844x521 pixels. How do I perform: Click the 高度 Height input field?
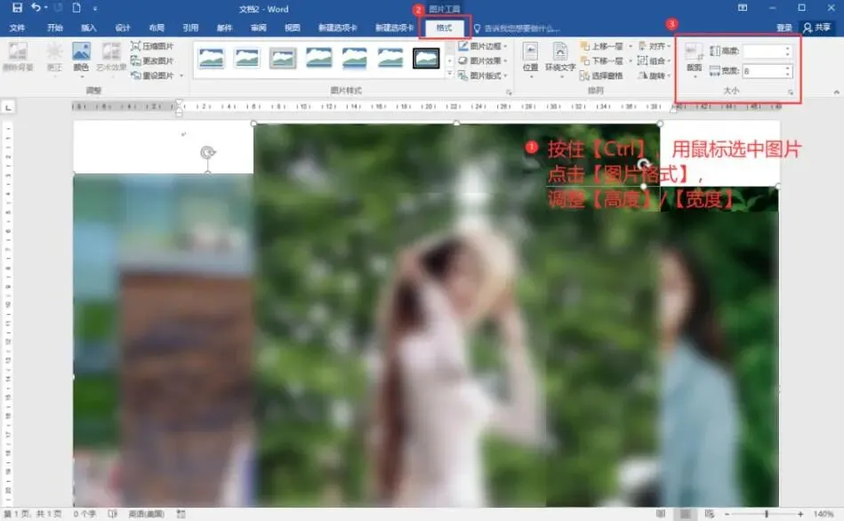point(764,52)
